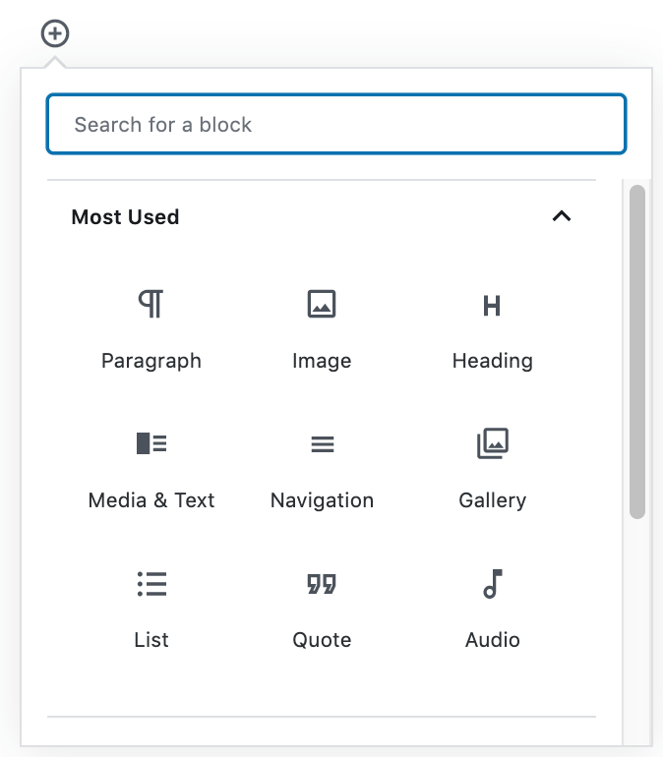This screenshot has height=757, width=663.
Task: Click the Heading block label
Action: (492, 361)
